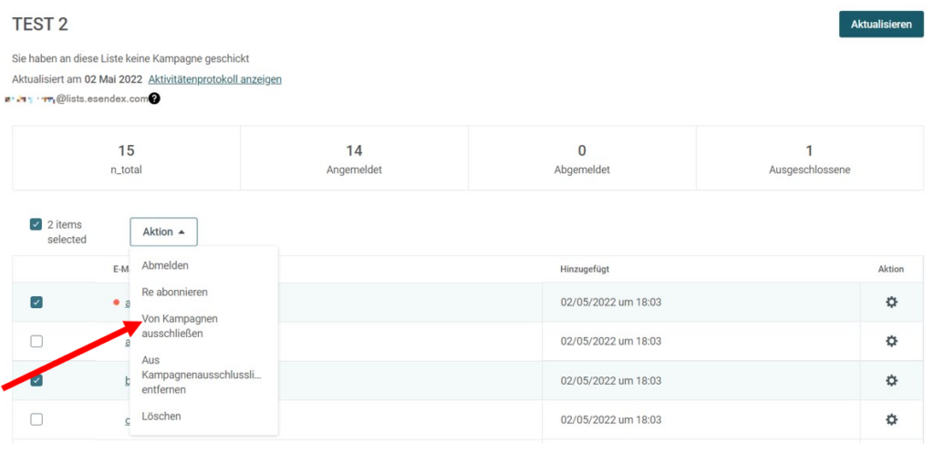The image size is (934, 453).
Task: Open the Aktion dropdown button
Action: 164,232
